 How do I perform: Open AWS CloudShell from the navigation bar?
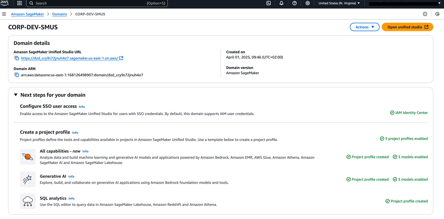[x=268, y=3]
